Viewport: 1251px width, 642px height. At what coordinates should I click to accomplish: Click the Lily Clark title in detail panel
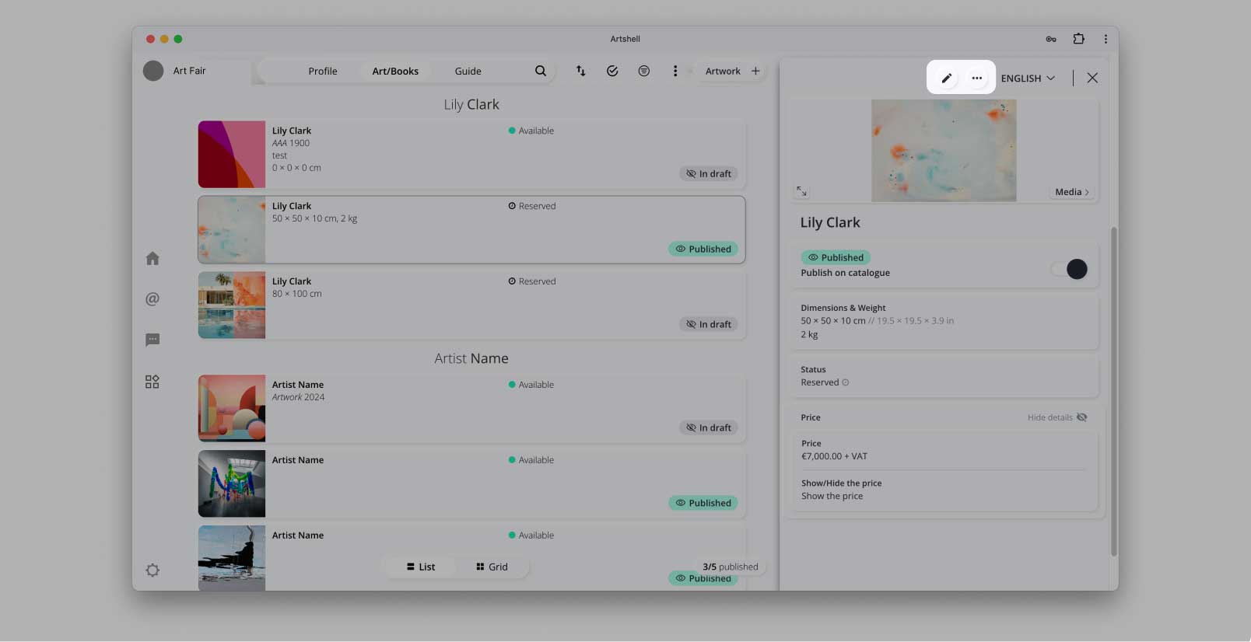tap(830, 222)
